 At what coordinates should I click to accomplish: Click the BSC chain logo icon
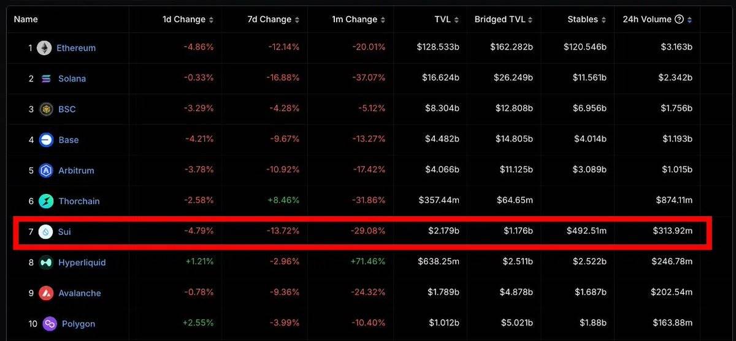(46, 109)
